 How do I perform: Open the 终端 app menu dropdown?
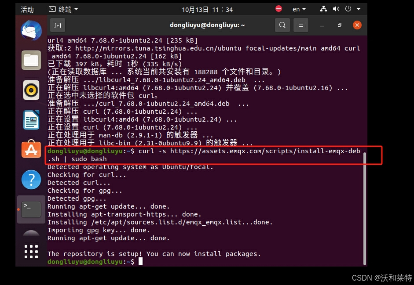64,9
